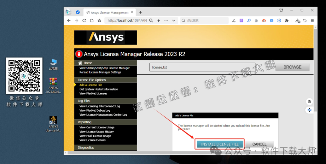Open View Peak License Usage
The width and height of the screenshot is (326, 164).
pos(95,136)
